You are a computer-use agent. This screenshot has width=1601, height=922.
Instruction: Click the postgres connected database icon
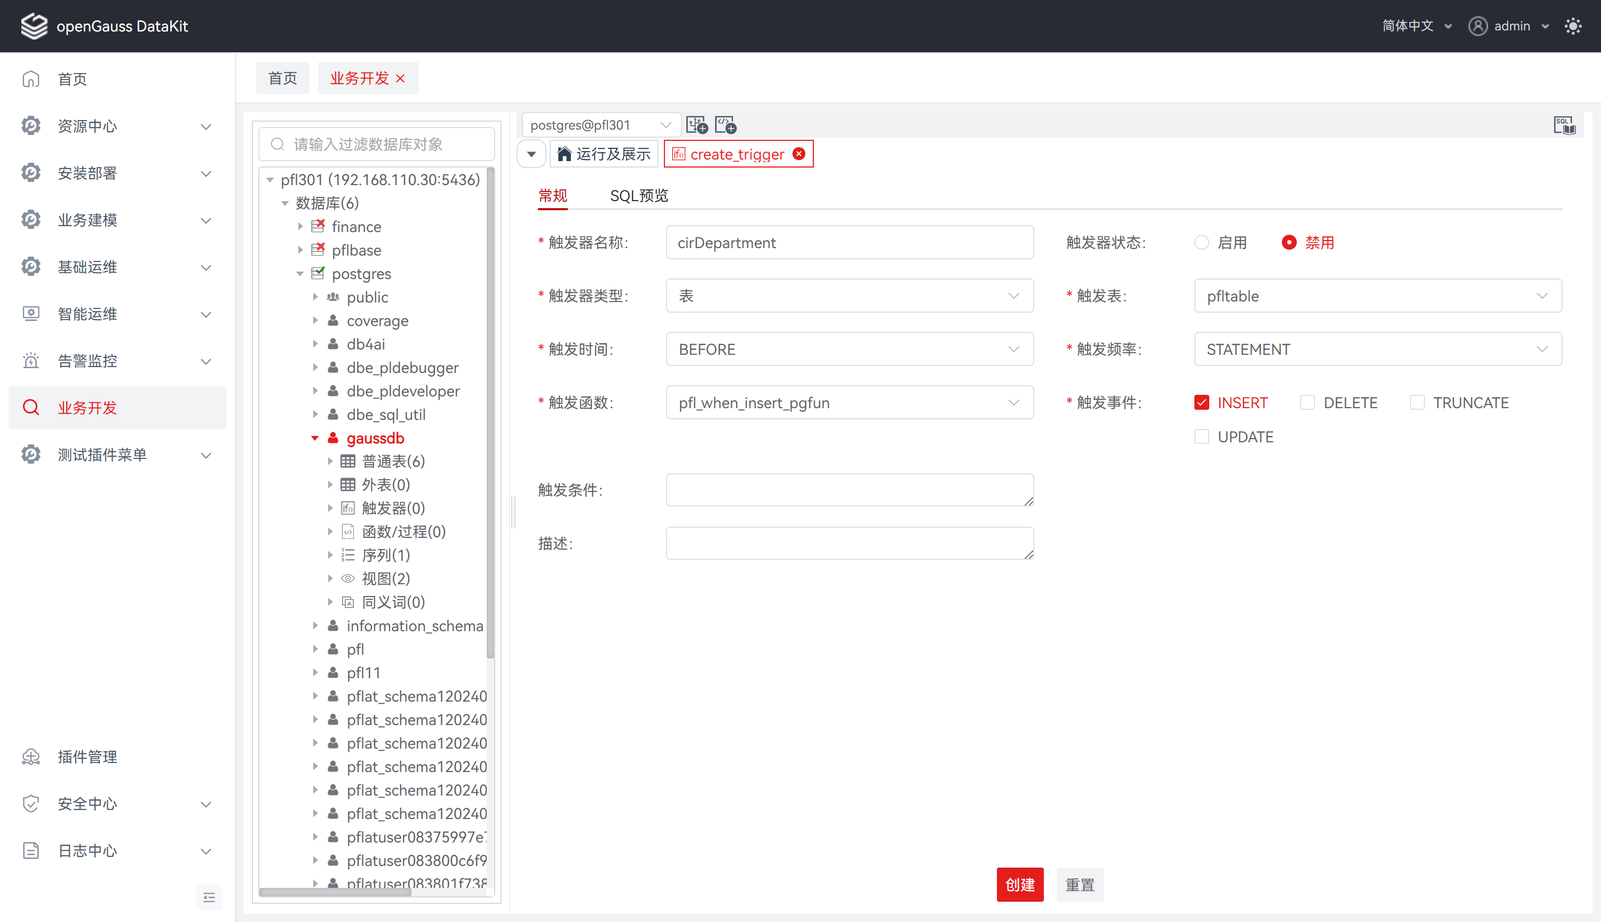318,273
